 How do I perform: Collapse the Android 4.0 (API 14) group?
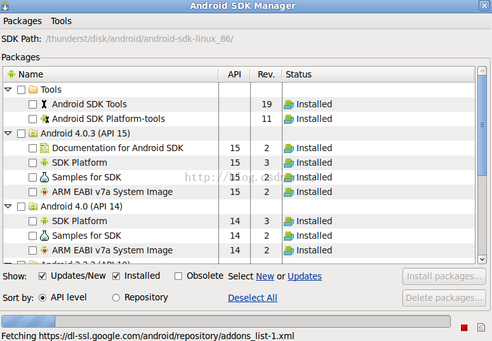(8, 206)
